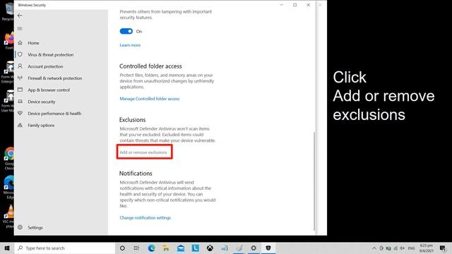This screenshot has height=254, width=452.
Task: Select VLC media player desktop shortcut
Action: click(9, 217)
